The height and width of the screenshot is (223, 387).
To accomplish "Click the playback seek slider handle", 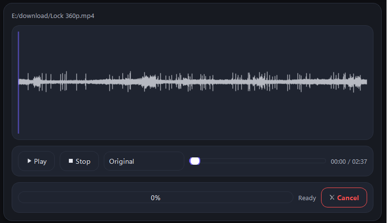I will (195, 161).
